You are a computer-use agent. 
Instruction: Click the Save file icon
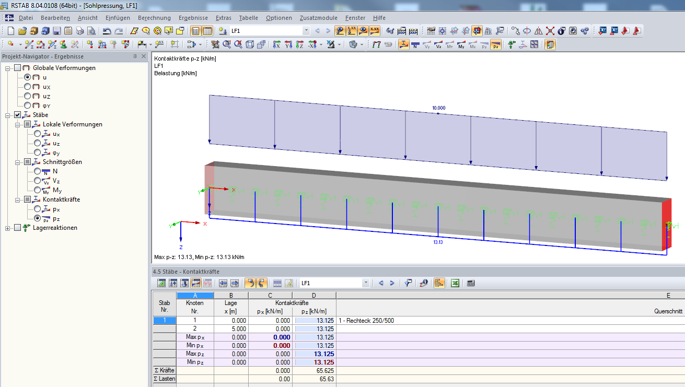pos(56,31)
